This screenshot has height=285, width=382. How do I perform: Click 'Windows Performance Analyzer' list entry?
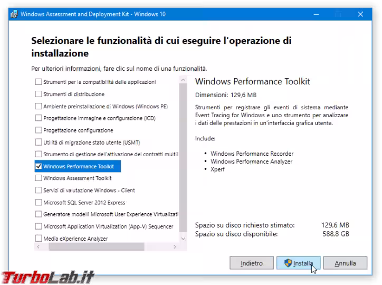252,161
